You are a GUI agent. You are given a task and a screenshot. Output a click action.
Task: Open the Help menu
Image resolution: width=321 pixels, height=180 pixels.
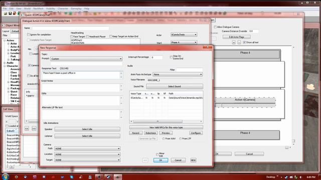tap(87, 8)
